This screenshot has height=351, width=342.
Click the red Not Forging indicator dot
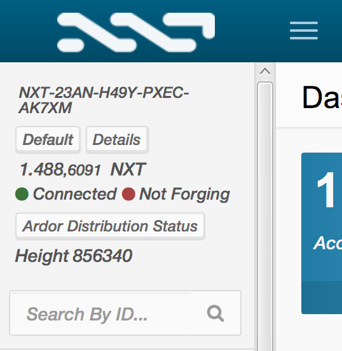point(128,194)
